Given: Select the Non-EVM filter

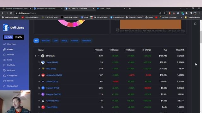Looking at the screenshot, I should [45, 40].
